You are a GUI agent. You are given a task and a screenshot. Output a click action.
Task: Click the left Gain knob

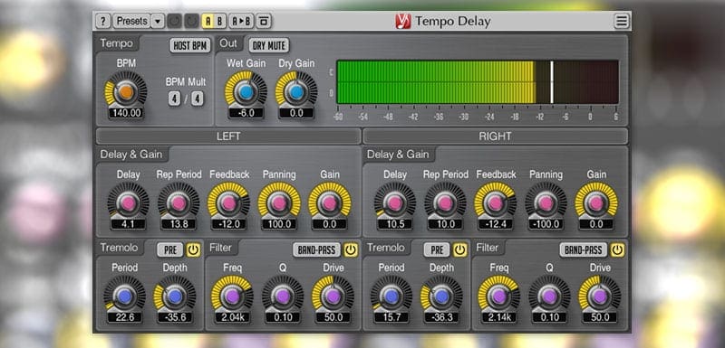click(x=329, y=202)
